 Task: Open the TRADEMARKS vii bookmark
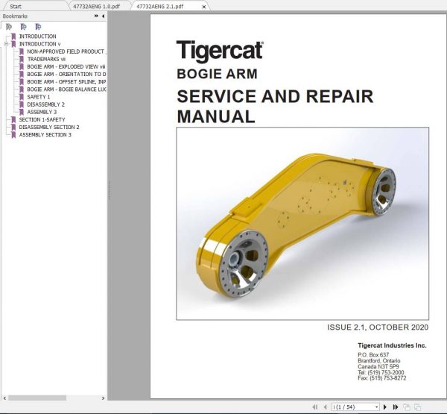(x=46, y=59)
